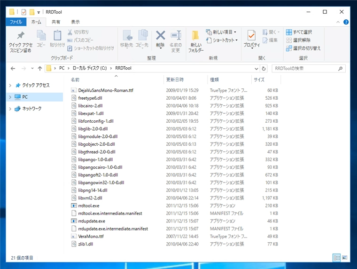Expand the Network tree node
Screen dimensions: 357x269
point(10,109)
